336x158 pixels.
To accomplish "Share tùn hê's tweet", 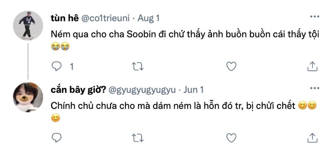I will pos(312,66).
